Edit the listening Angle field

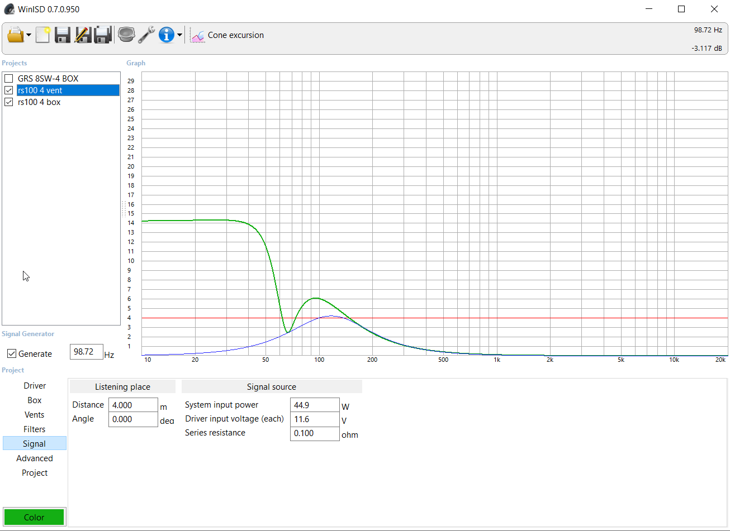point(133,419)
